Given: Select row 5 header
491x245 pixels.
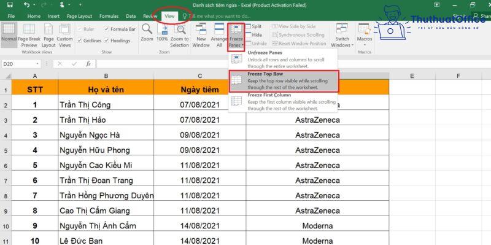Looking at the screenshot, I should (6, 150).
